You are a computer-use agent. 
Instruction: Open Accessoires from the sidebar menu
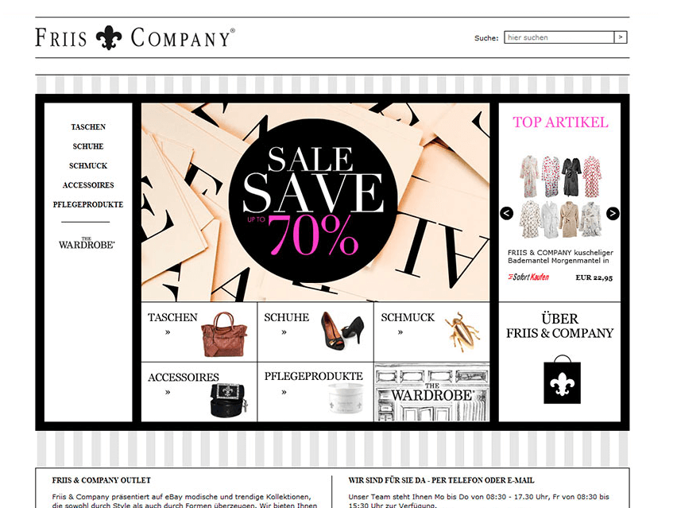tap(88, 185)
